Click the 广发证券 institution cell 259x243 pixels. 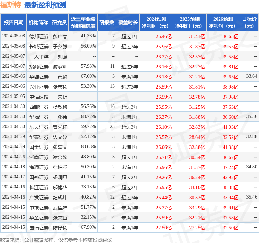39,198
